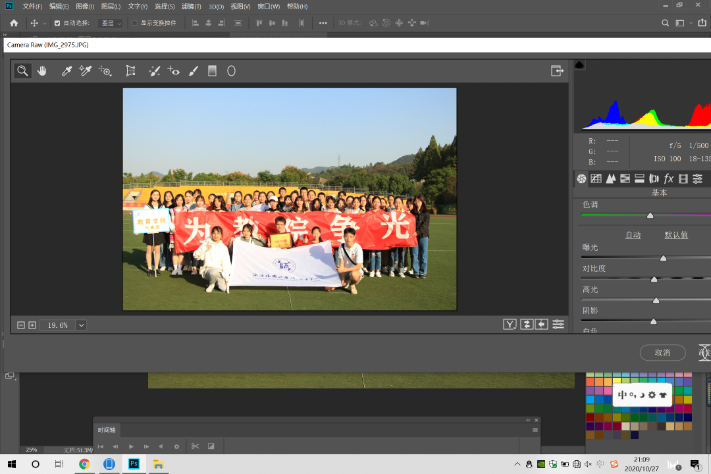Choose the Transform tool in Camera Raw
The image size is (711, 474).
click(x=130, y=71)
